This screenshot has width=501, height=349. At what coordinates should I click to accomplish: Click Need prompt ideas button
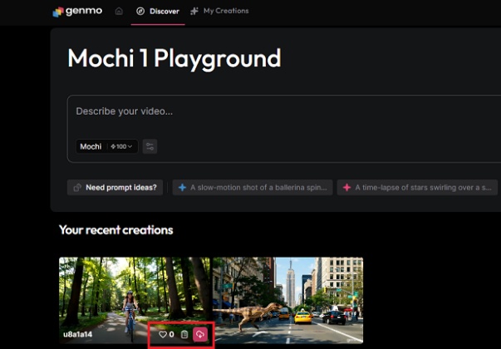click(115, 187)
